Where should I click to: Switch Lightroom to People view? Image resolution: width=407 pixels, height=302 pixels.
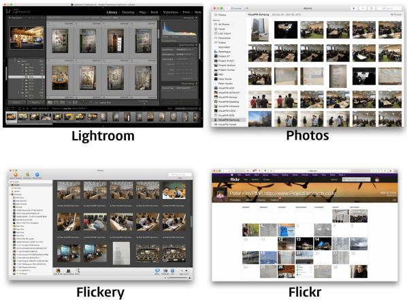pyautogui.click(x=76, y=103)
